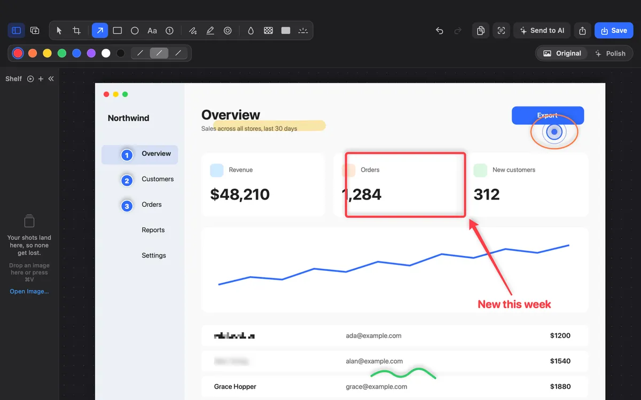This screenshot has height=400, width=641.
Task: Select the checkerboard Pixelate tool
Action: 268,30
